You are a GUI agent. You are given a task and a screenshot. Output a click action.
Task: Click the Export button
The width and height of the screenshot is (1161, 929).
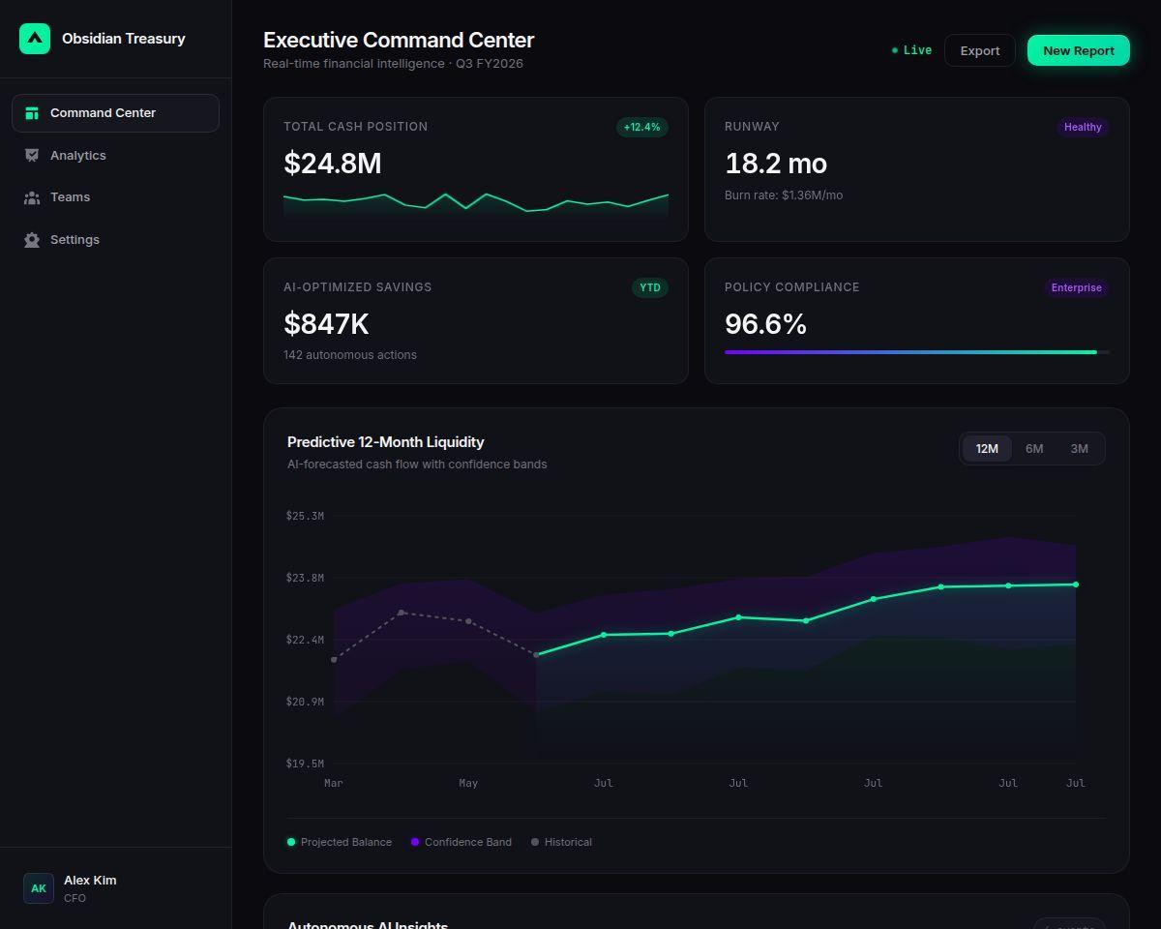click(979, 50)
